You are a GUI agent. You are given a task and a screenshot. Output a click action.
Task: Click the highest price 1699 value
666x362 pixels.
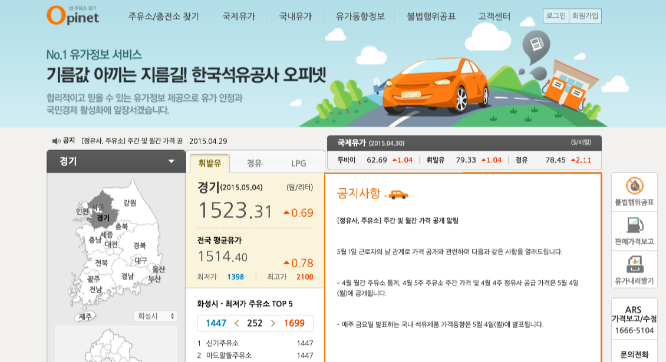pyautogui.click(x=294, y=323)
